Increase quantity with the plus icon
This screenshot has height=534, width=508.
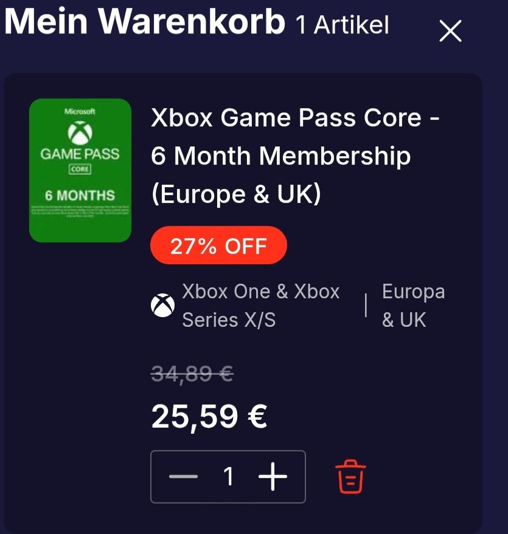point(273,476)
